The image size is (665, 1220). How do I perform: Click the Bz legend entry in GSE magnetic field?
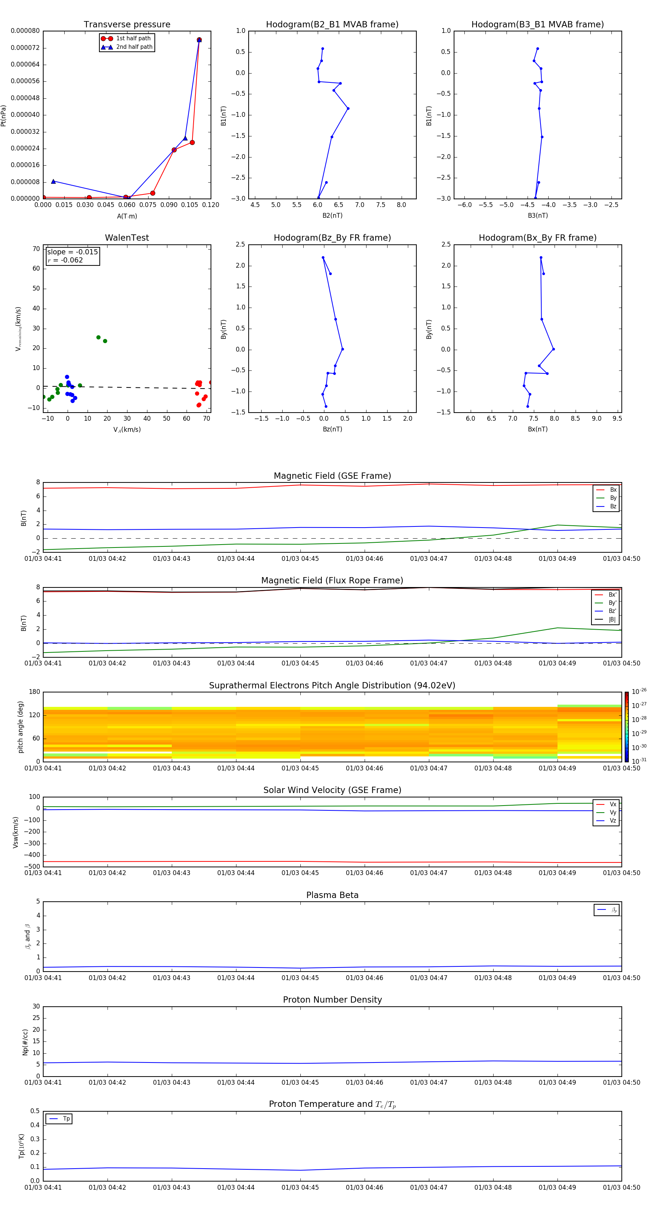coord(606,507)
